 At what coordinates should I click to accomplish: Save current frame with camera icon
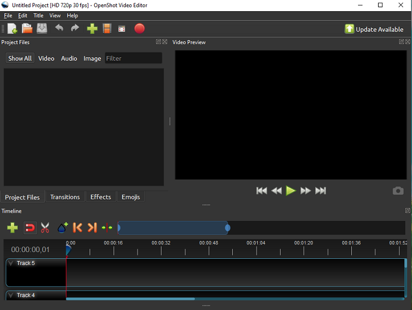pyautogui.click(x=398, y=191)
